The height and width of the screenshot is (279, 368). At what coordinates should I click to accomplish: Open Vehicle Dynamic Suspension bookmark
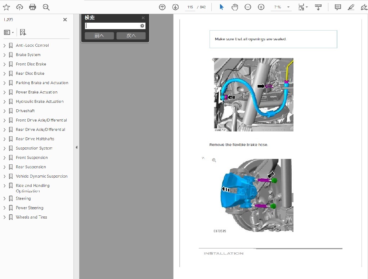tap(41, 176)
